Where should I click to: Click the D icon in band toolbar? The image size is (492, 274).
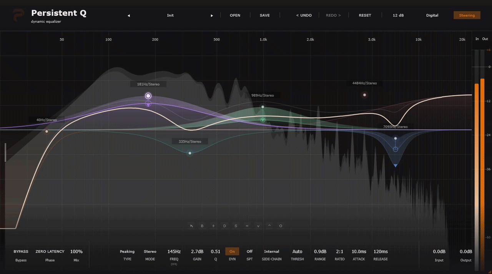pyautogui.click(x=224, y=226)
